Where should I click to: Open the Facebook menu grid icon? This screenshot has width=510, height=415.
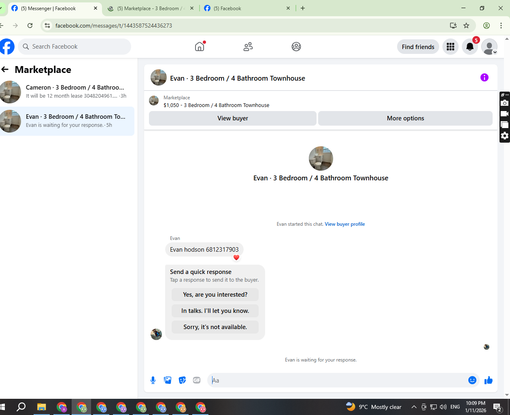coord(450,47)
